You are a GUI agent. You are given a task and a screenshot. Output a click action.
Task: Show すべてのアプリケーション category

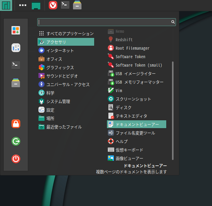pyautogui.click(x=70, y=34)
